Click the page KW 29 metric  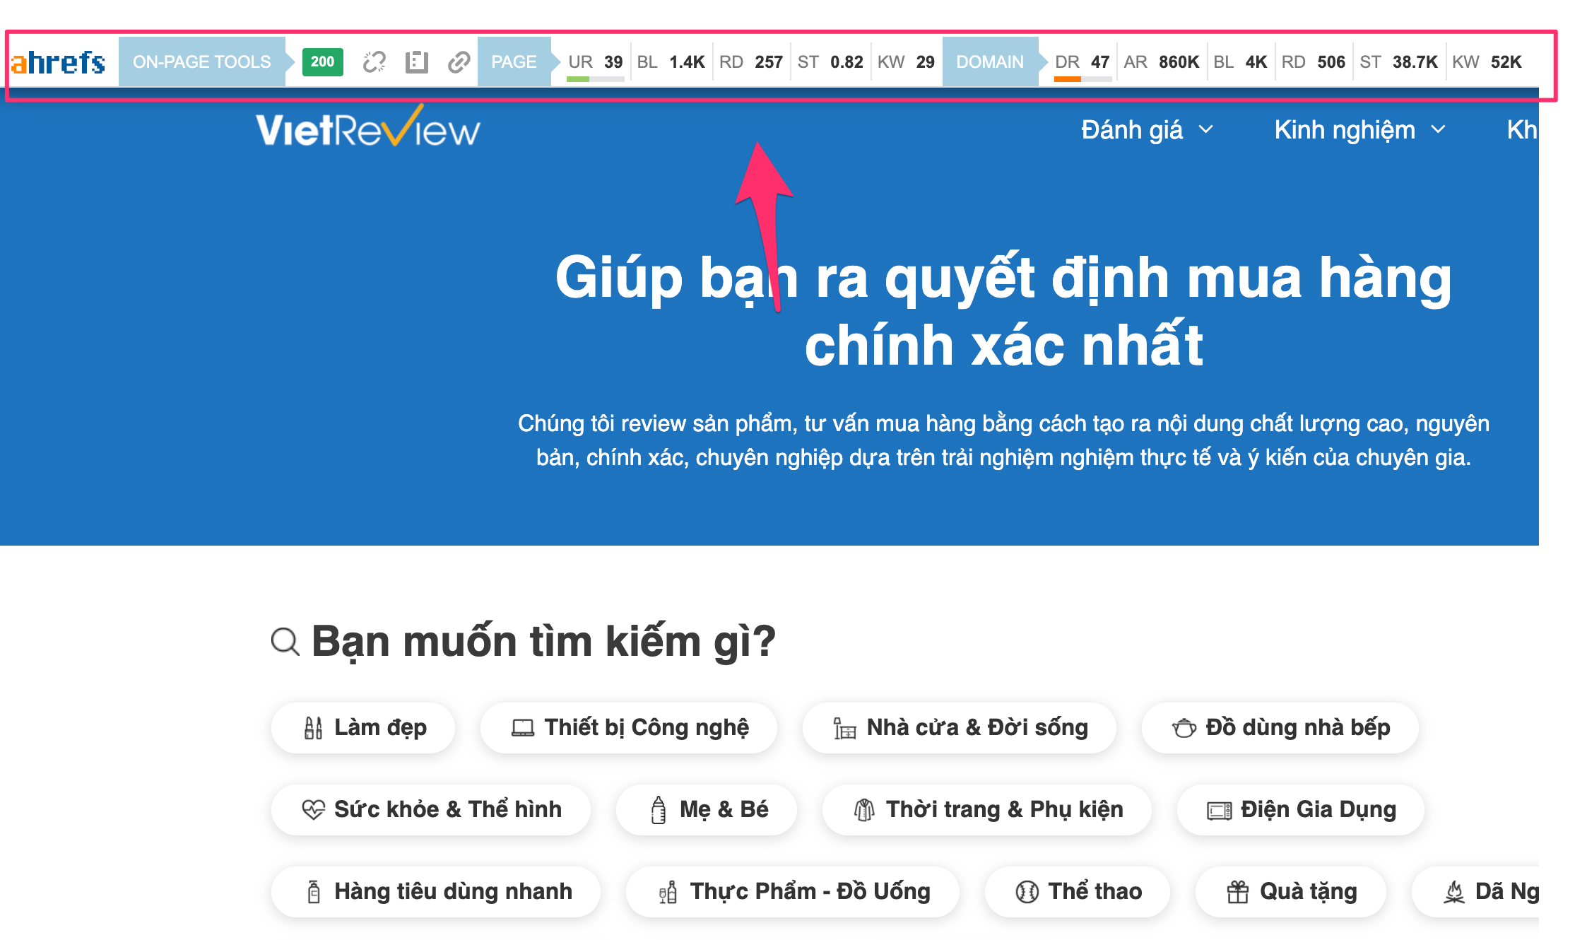pyautogui.click(x=906, y=62)
